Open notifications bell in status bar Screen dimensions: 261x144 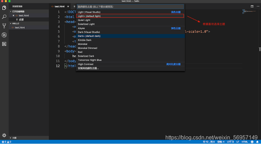point(257,142)
